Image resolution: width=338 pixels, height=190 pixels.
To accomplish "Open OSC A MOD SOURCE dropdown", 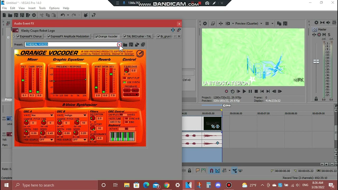I will pyautogui.click(x=52, y=140).
